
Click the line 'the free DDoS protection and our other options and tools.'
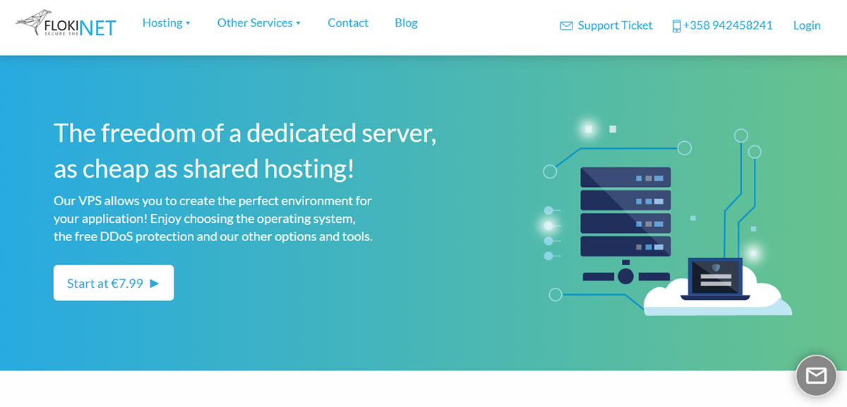point(213,236)
